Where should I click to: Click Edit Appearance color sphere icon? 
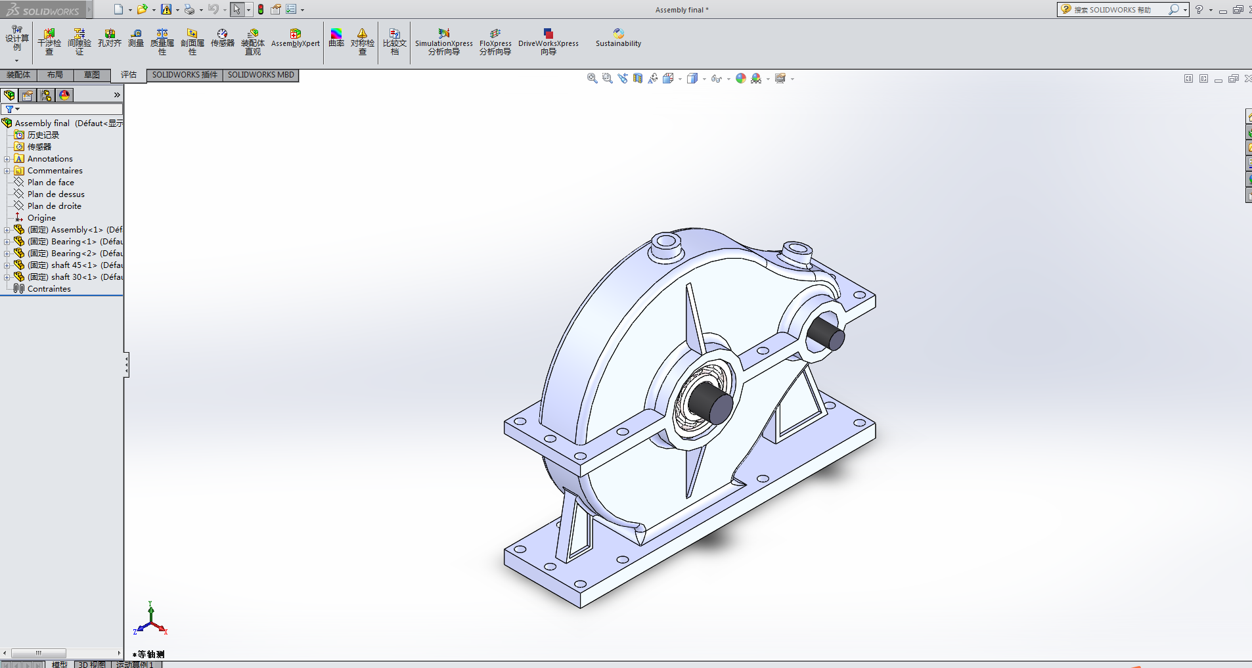741,78
